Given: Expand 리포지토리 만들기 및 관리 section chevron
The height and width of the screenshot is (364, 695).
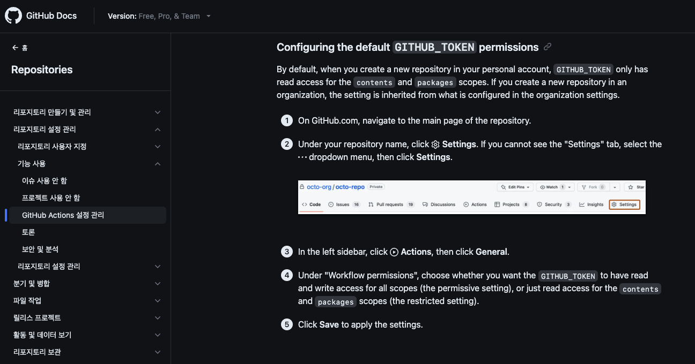Looking at the screenshot, I should pos(158,112).
